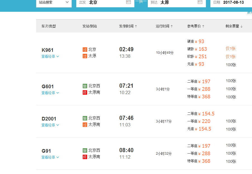This screenshot has width=252, height=174.
Task: Expand 查看经停 for train G601
Action: point(50,93)
